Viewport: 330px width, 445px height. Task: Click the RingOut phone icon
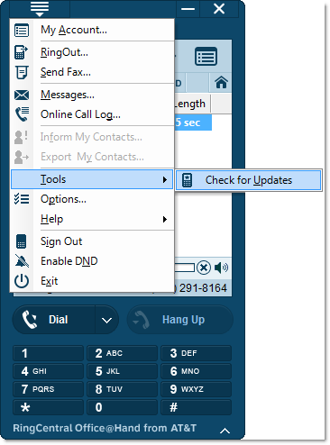[21, 52]
